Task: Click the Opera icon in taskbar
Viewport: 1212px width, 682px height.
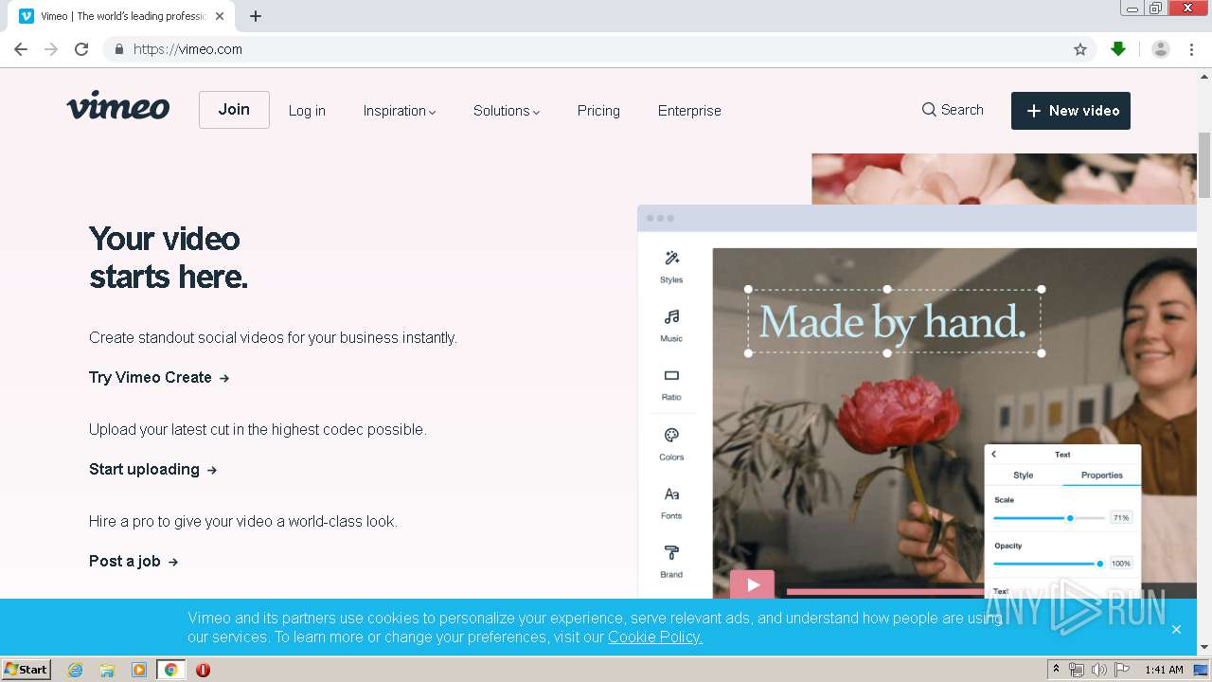Action: coord(203,670)
